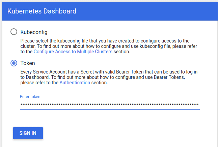Click the masked token dots in the field
The width and height of the screenshot is (218, 147).
pyautogui.click(x=101, y=105)
